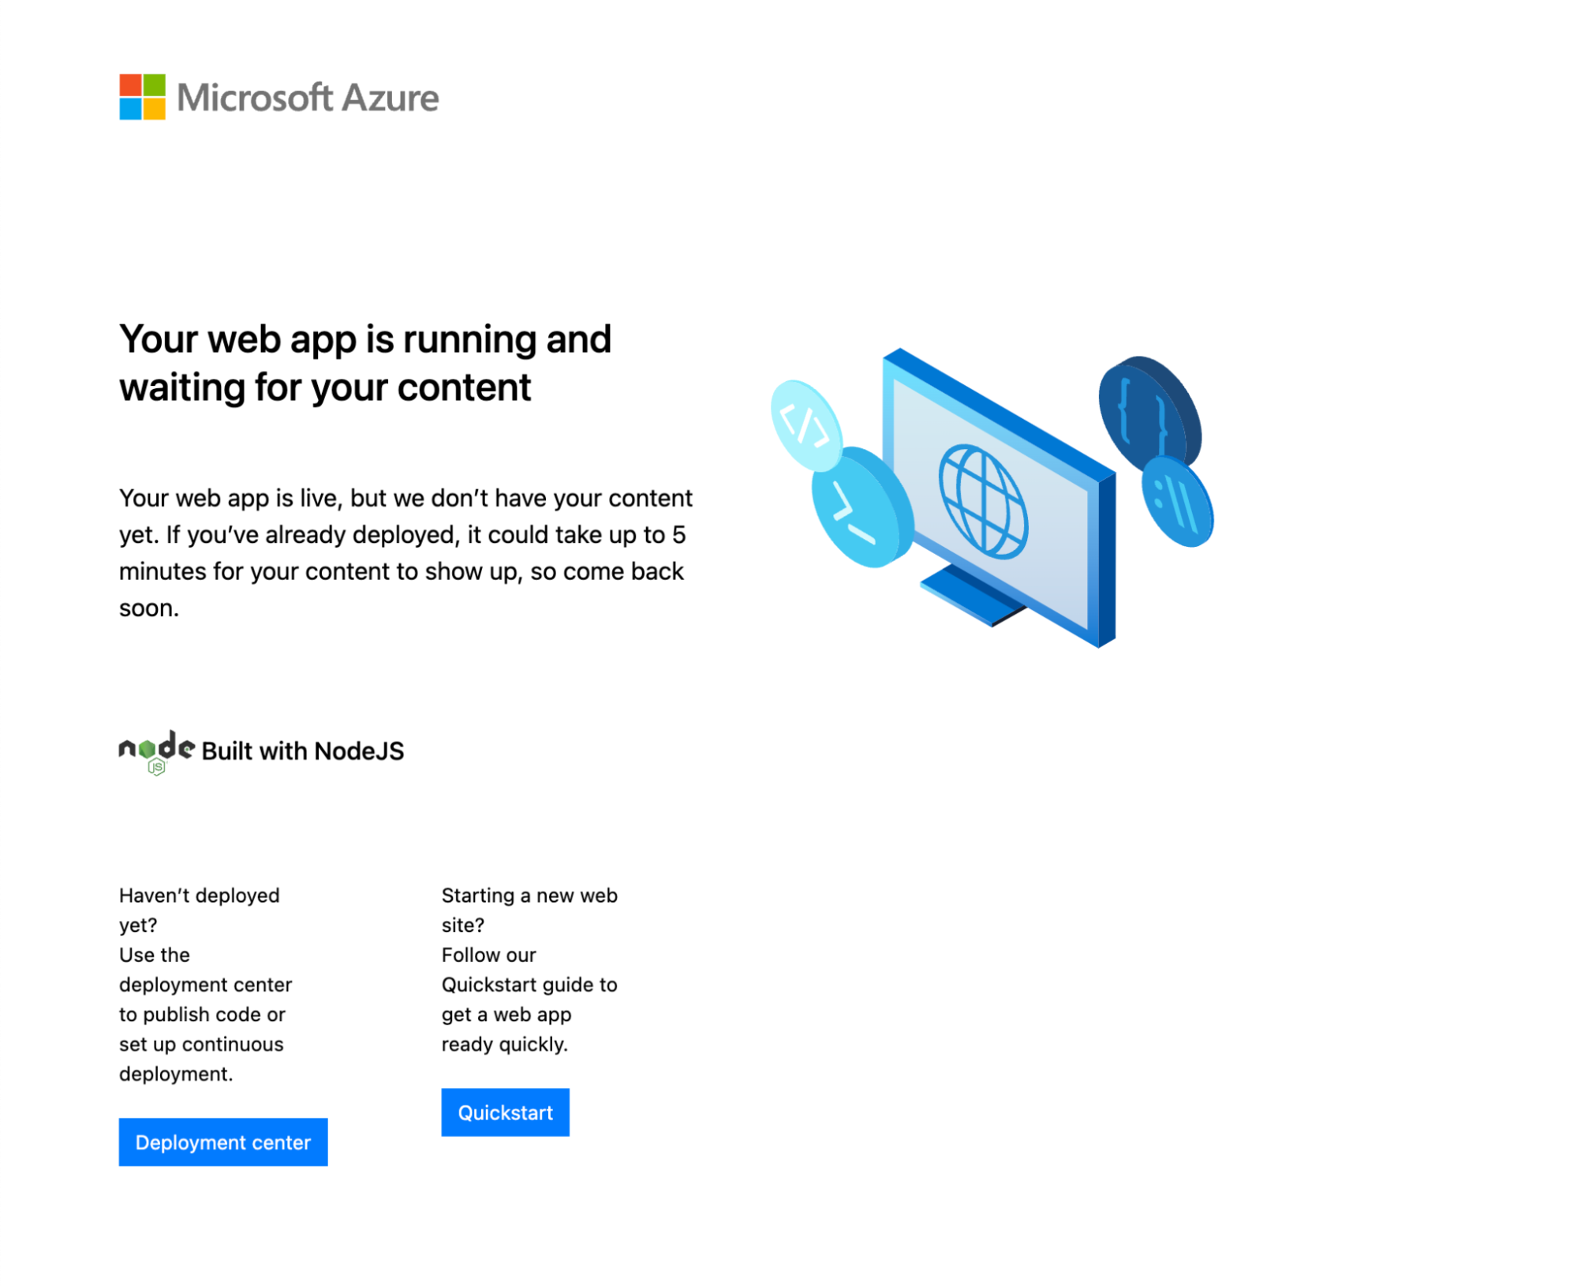Viewport: 1577px width, 1287px height.
Task: Open the Deployment center
Action: [x=222, y=1142]
